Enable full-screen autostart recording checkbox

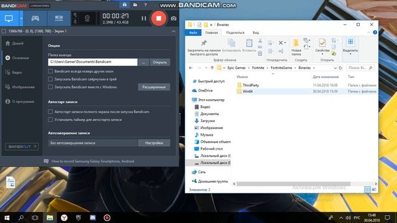click(x=50, y=111)
